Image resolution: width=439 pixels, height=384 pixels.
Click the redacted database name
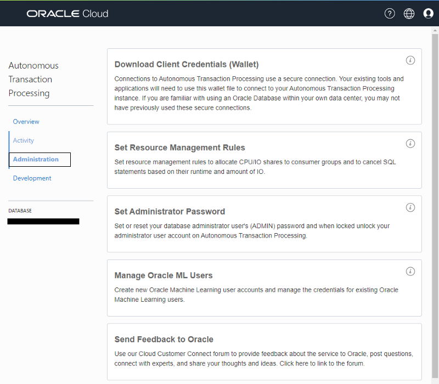(x=43, y=222)
